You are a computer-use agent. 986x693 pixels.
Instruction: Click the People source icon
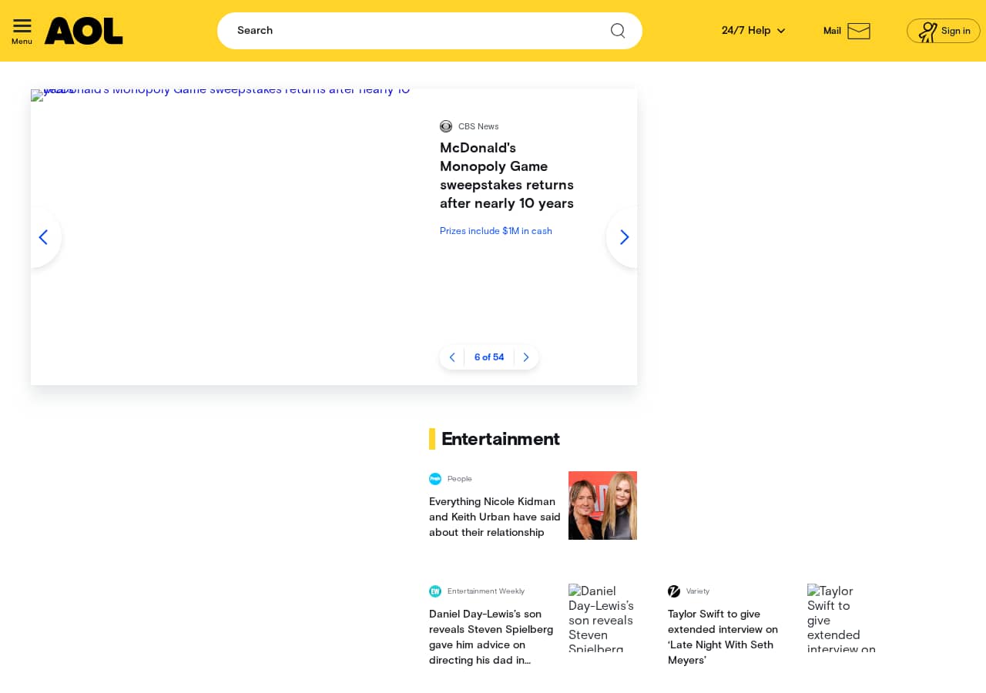435,479
